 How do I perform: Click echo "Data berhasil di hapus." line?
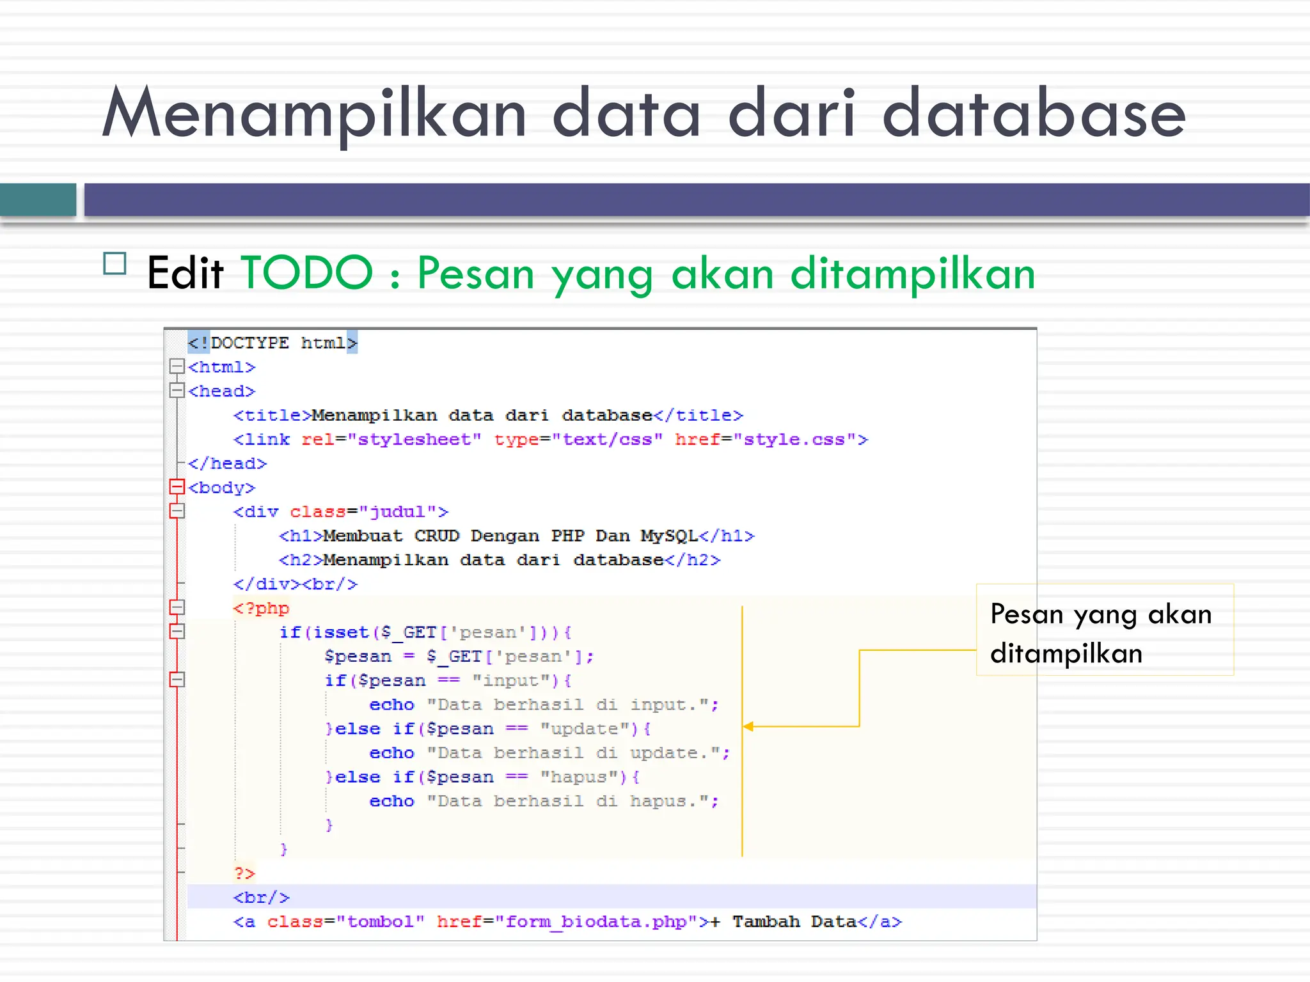[544, 801]
